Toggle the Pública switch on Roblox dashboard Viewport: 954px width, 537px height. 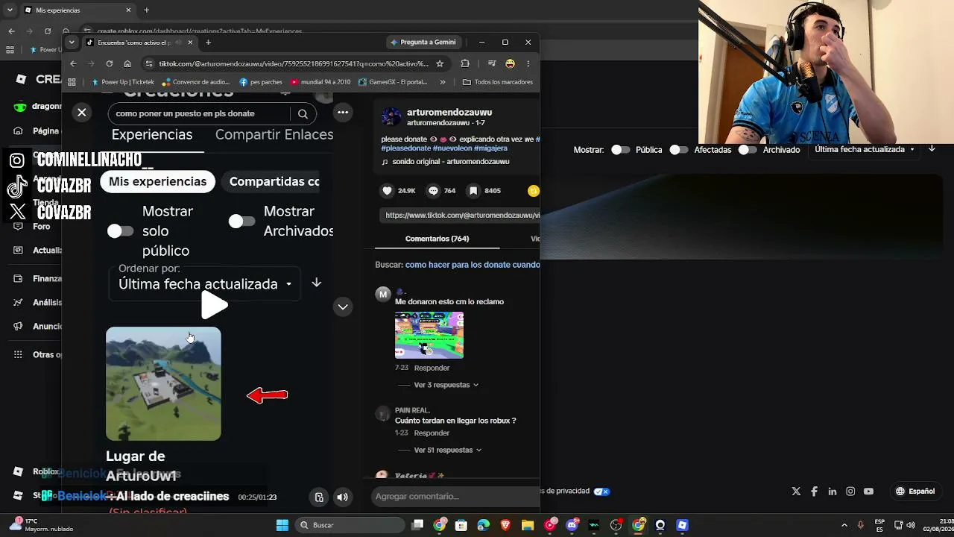click(620, 150)
